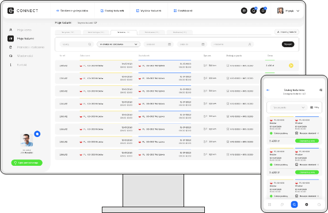The height and width of the screenshot is (213, 328).
Task: Click the 'Data do' date field
Action: pyautogui.click(x=192, y=44)
